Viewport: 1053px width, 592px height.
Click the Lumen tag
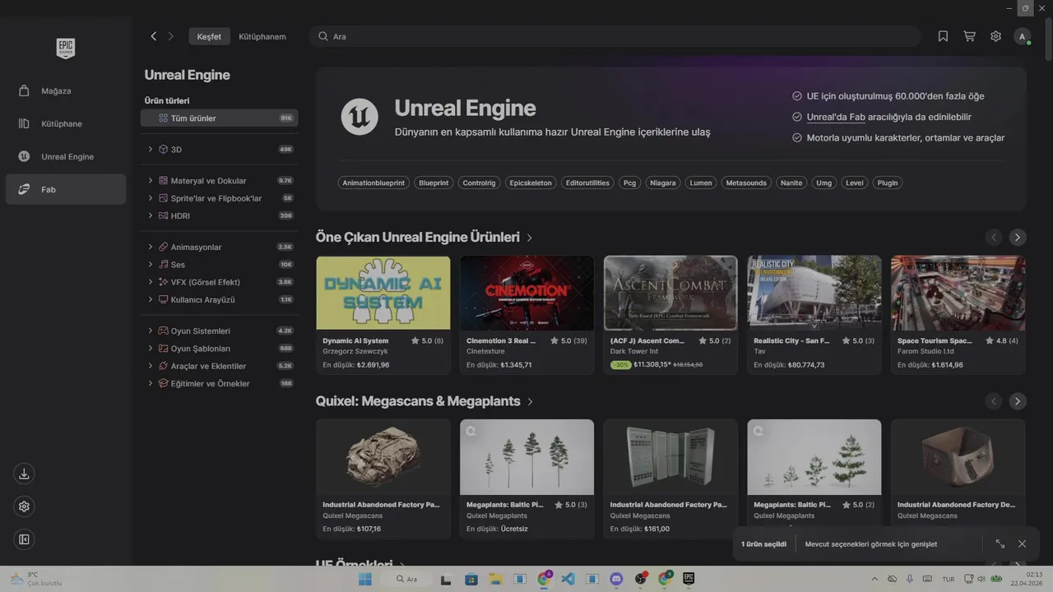pyautogui.click(x=701, y=183)
